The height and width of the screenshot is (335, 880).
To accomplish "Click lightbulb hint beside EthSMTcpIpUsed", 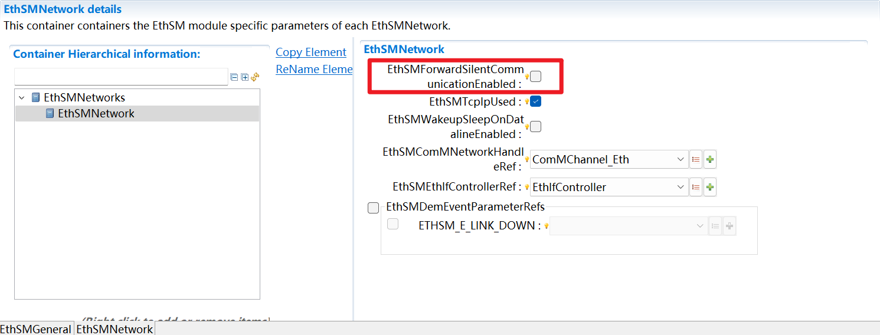I will click(526, 101).
